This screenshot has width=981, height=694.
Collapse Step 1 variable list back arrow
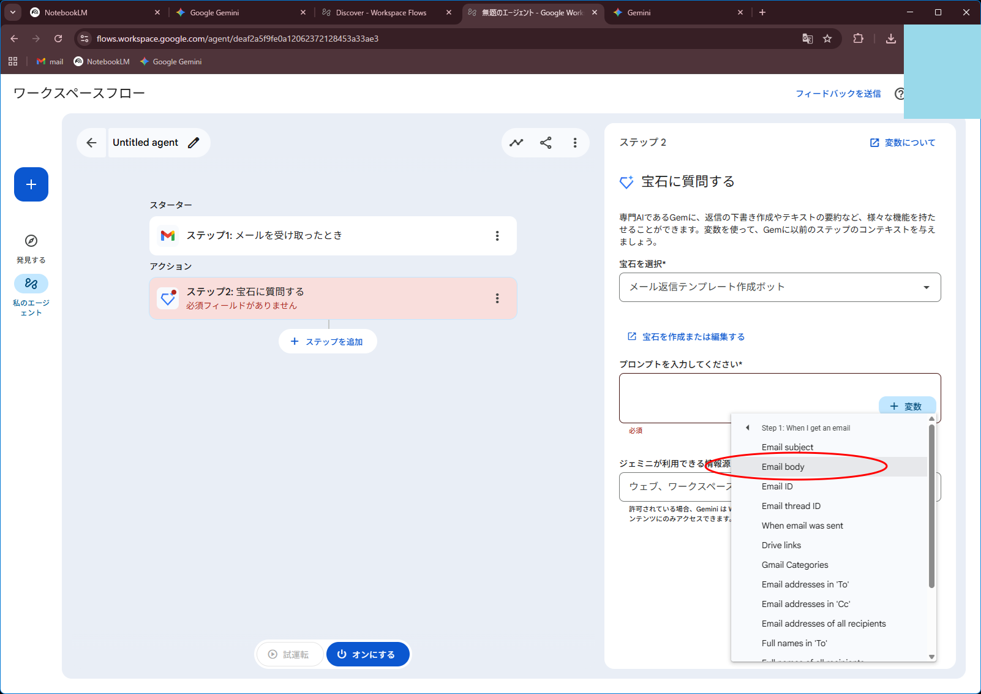tap(747, 428)
